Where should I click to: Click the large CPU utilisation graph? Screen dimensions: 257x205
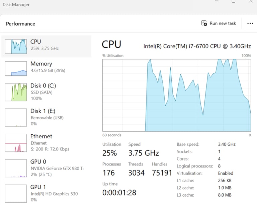coord(176,95)
